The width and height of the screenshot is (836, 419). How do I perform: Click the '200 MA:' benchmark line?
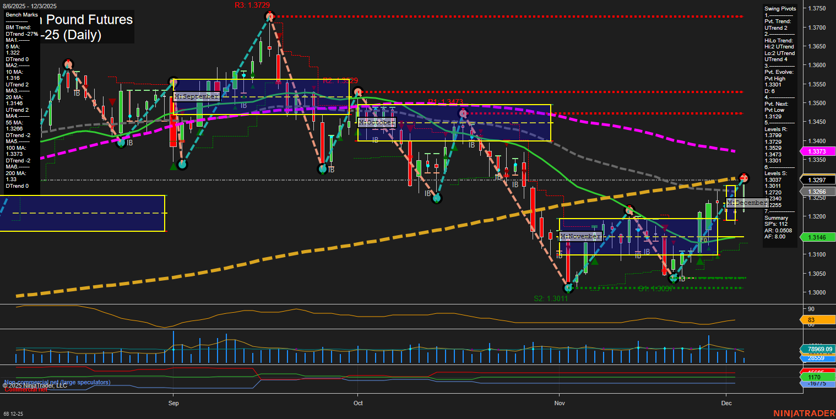pos(15,173)
